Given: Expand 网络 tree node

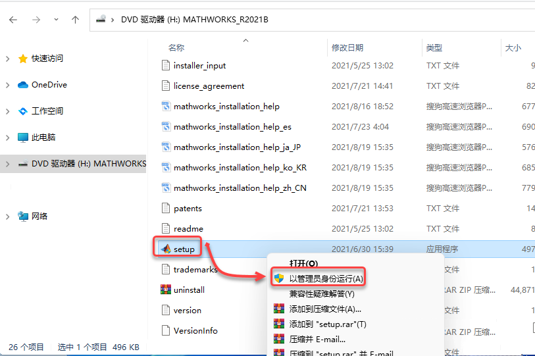Looking at the screenshot, I should (x=7, y=216).
